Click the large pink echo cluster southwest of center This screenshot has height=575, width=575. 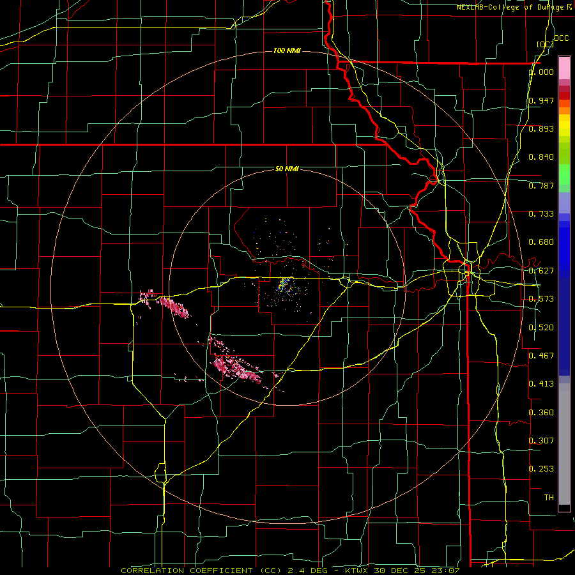(236, 368)
